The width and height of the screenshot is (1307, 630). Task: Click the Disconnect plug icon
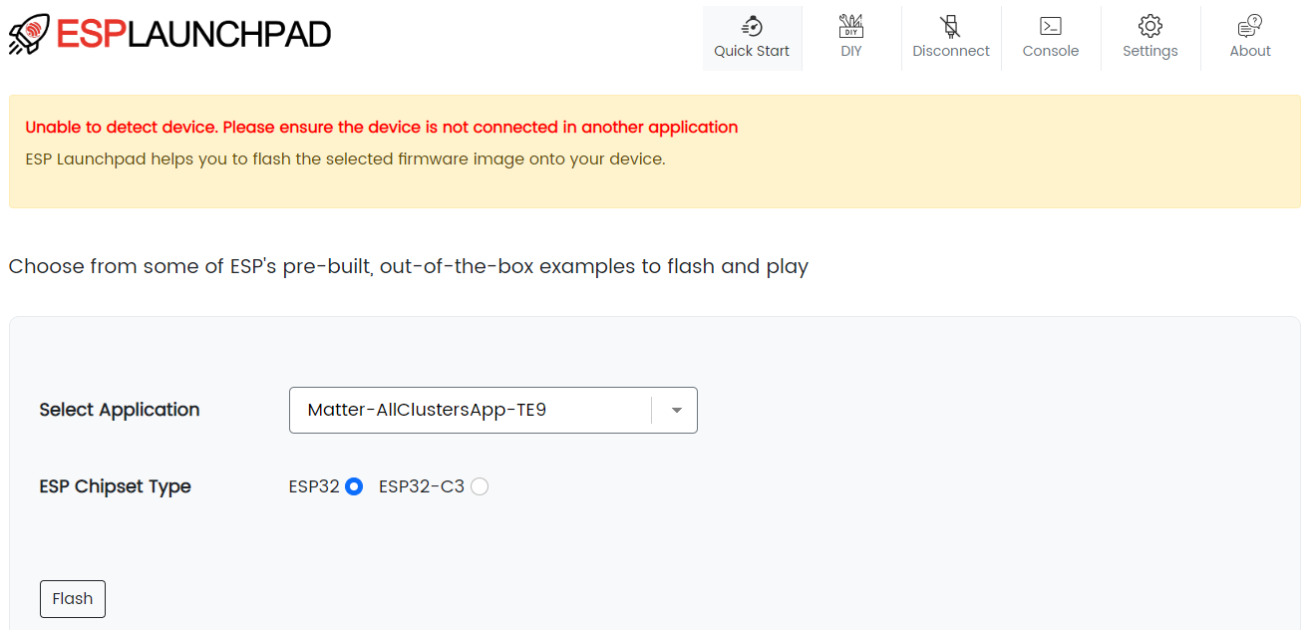coord(950,26)
